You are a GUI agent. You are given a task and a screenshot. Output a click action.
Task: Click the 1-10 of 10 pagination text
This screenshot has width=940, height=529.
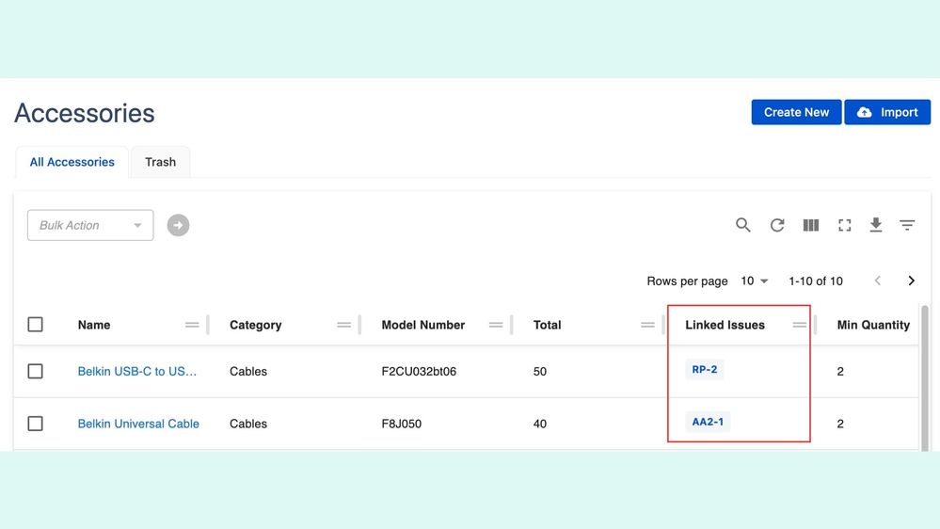click(x=815, y=281)
